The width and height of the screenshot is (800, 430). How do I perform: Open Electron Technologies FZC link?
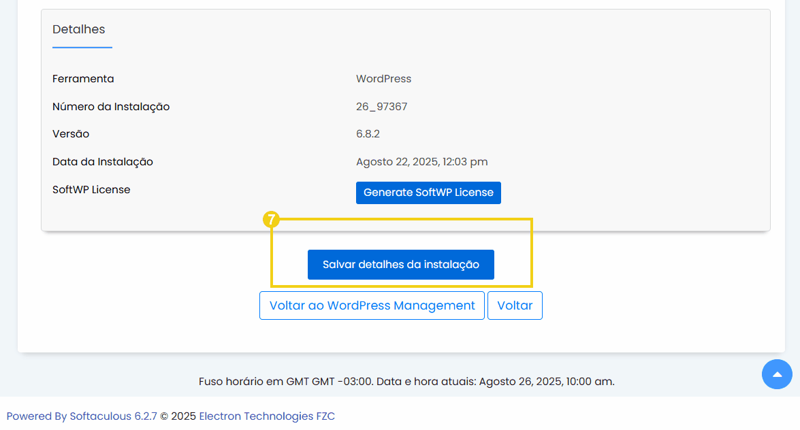pyautogui.click(x=267, y=416)
